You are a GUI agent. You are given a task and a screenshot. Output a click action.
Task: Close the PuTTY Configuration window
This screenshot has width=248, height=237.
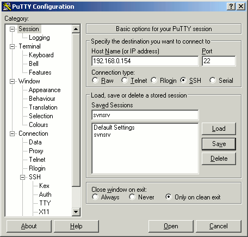(x=241, y=7)
